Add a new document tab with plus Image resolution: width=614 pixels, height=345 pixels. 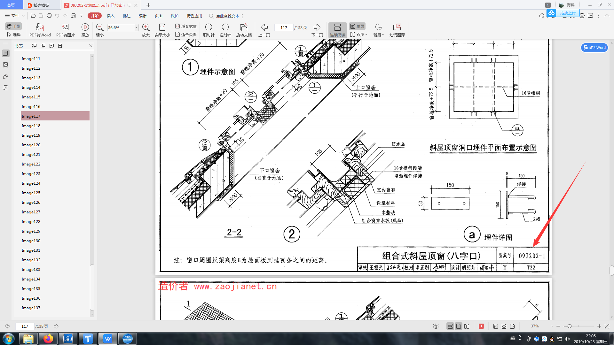pyautogui.click(x=148, y=5)
